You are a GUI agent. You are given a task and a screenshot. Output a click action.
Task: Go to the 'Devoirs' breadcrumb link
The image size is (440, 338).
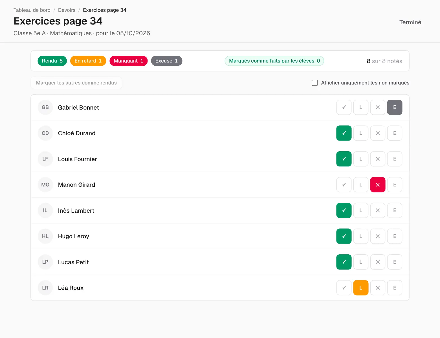(67, 10)
